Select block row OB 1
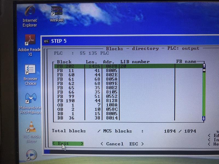 pyautogui.click(x=128, y=105)
